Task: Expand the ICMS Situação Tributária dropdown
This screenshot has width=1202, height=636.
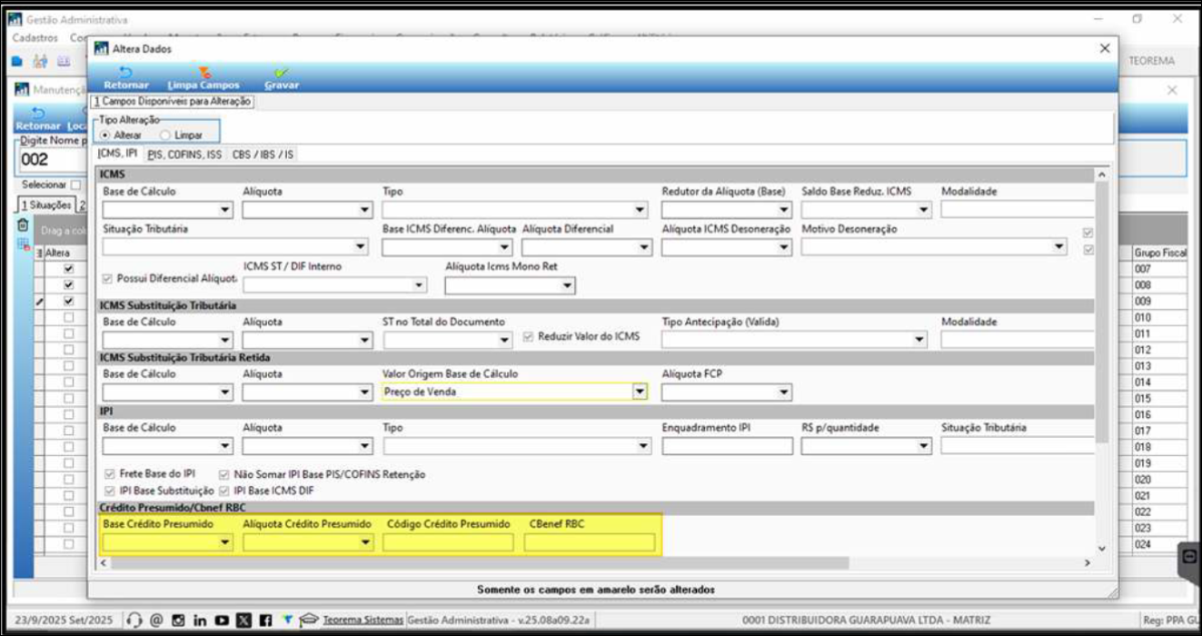Action: click(x=361, y=247)
